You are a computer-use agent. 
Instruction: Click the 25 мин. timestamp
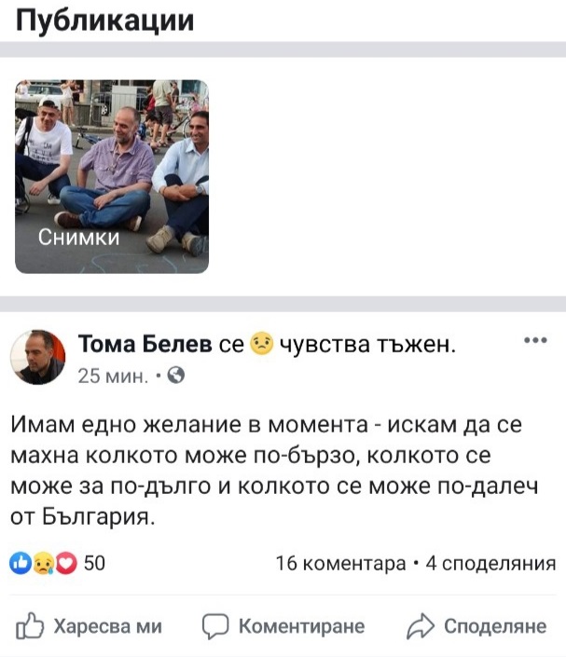113,376
